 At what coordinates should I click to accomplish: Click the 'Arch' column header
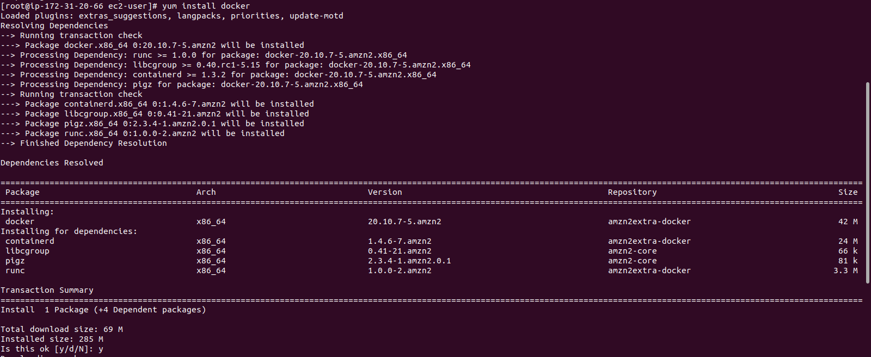[206, 192]
